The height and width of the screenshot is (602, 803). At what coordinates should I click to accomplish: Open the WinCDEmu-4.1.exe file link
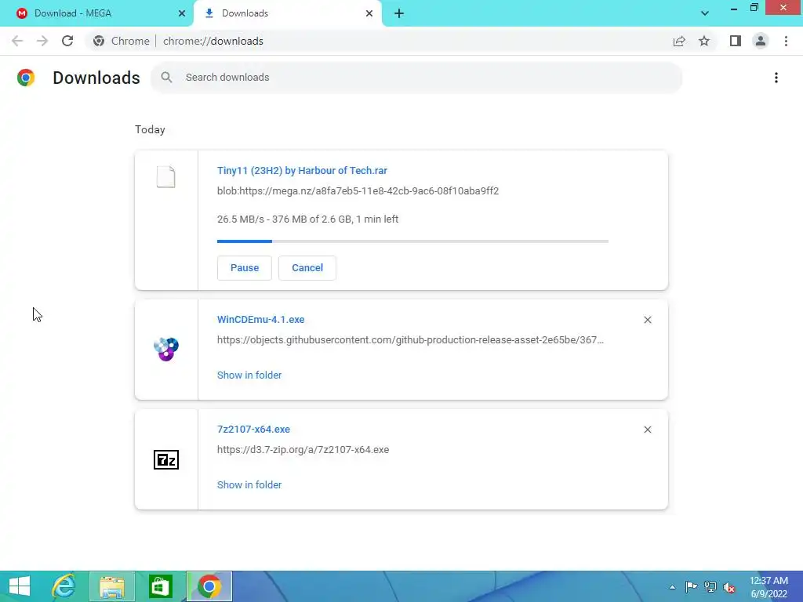(x=260, y=320)
